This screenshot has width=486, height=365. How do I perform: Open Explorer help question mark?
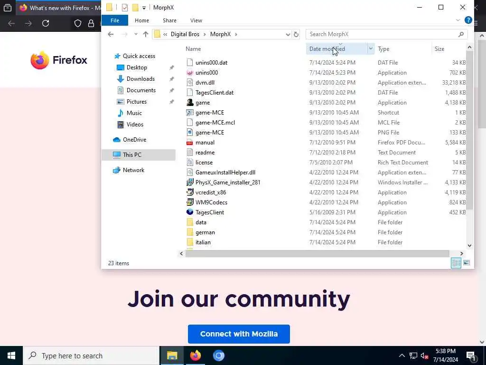click(468, 20)
